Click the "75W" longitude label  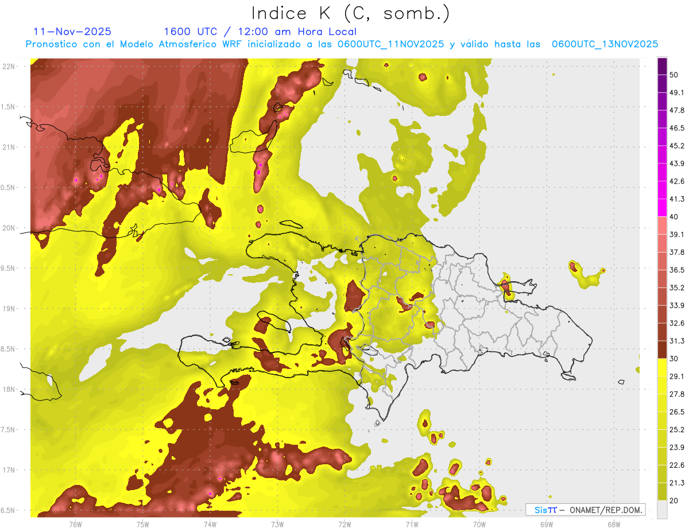click(143, 525)
